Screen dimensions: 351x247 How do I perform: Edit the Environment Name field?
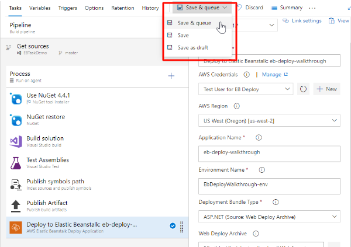click(x=269, y=186)
